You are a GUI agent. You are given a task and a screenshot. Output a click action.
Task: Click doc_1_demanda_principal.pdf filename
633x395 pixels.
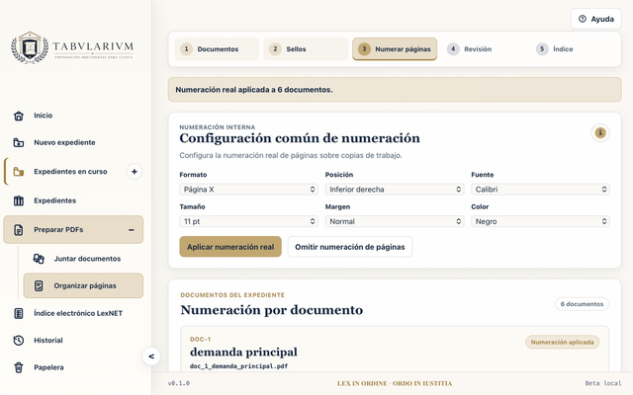coord(238,366)
